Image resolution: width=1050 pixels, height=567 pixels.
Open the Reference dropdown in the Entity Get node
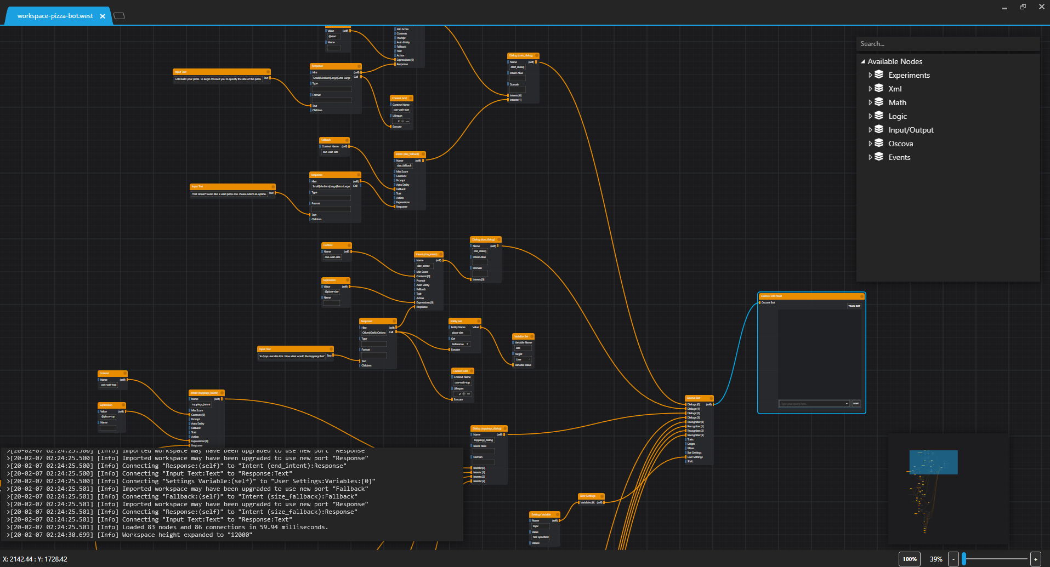tap(467, 344)
